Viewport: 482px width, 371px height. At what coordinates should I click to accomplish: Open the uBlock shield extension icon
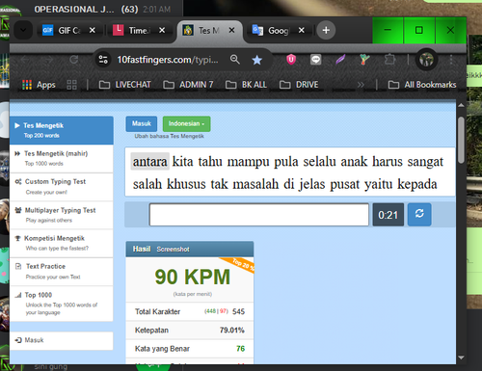pos(291,60)
